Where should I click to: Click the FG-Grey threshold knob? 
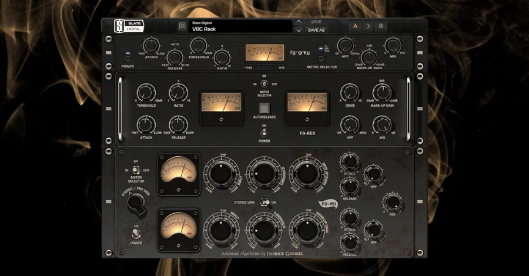199,45
